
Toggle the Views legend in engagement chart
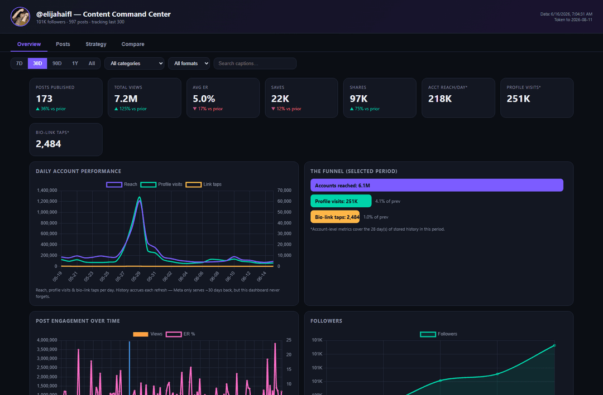click(147, 334)
